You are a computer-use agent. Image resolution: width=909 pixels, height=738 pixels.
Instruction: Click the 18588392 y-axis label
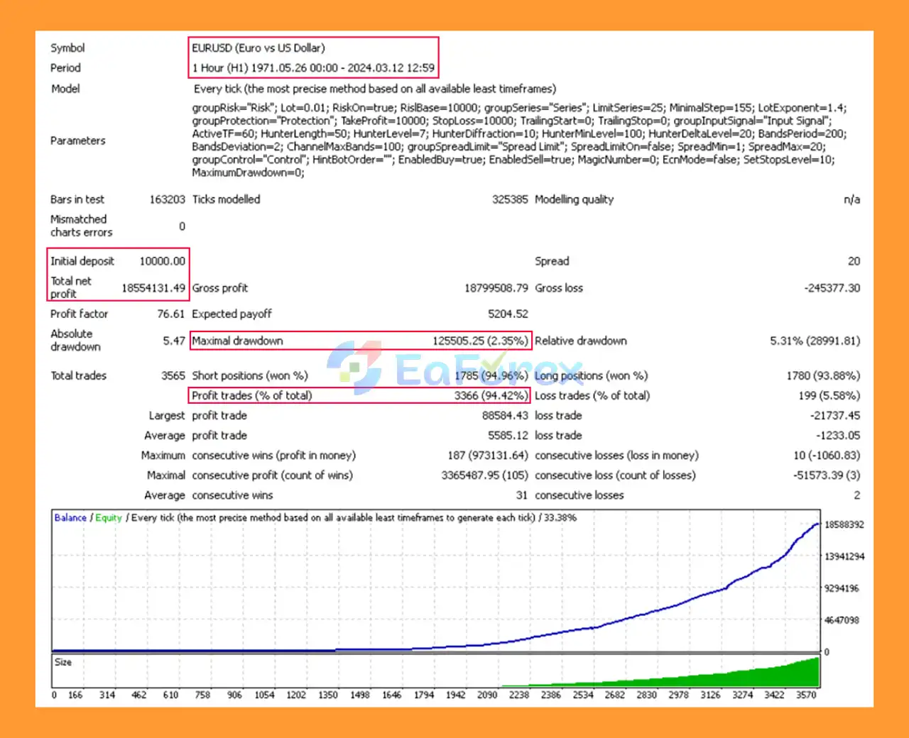[844, 525]
